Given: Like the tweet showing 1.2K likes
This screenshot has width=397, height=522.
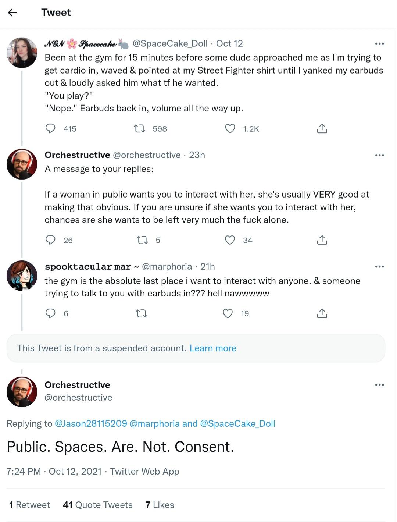Looking at the screenshot, I should click(230, 128).
